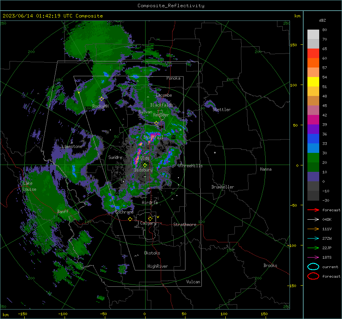Click the magenta 18TS arrow in legend
Screen dimensions: 342x319
pos(313,258)
